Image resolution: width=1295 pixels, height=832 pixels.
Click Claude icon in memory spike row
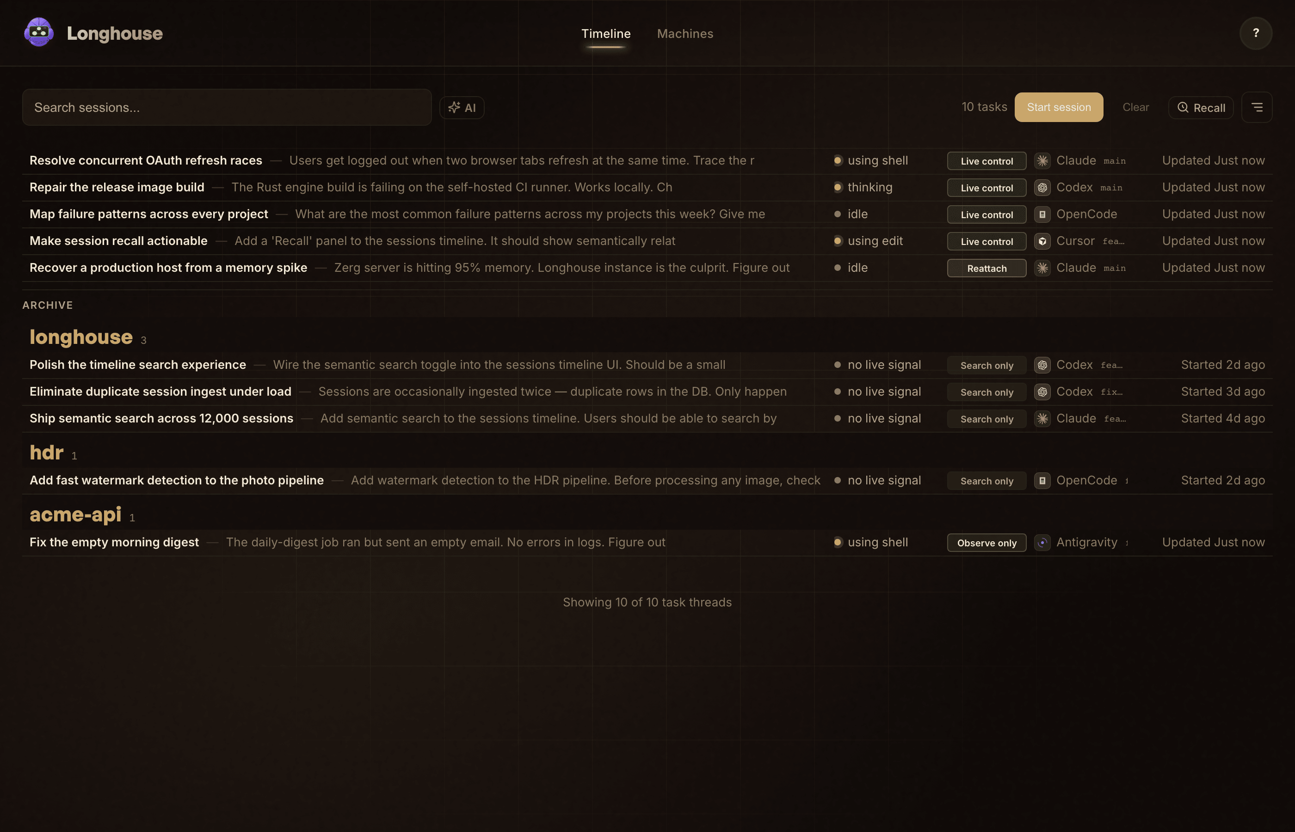click(x=1042, y=268)
